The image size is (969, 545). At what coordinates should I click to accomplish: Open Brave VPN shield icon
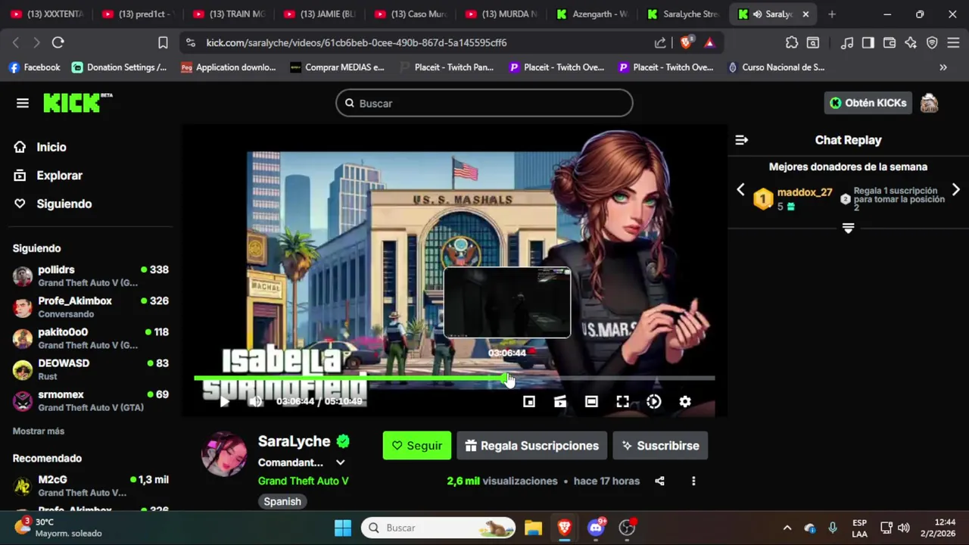tap(932, 43)
